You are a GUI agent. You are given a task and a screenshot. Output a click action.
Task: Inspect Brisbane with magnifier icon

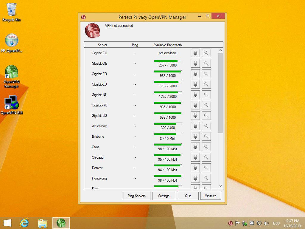coord(206,137)
